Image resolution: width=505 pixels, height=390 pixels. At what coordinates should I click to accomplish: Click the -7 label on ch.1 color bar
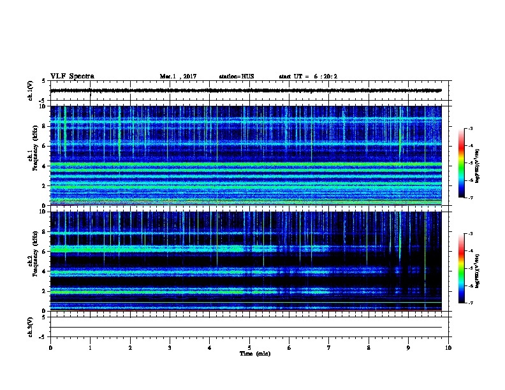pyautogui.click(x=470, y=198)
